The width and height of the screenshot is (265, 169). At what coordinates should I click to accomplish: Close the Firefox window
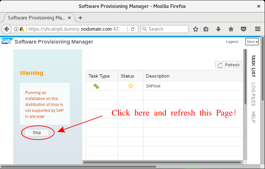259,6
